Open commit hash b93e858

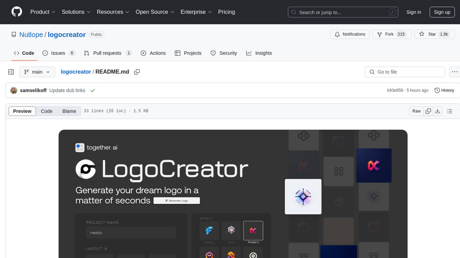(x=395, y=90)
